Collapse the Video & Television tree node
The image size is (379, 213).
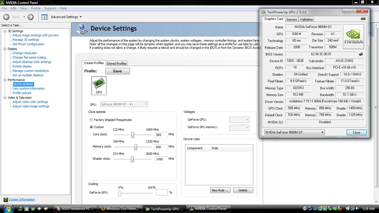click(5, 98)
